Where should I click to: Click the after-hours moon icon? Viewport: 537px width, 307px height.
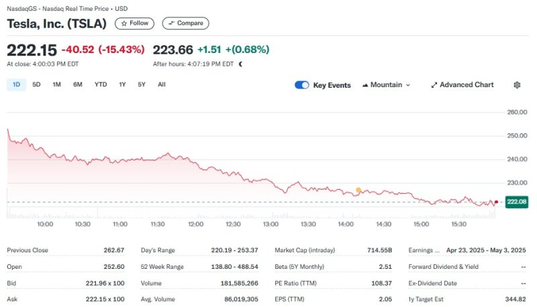(241, 64)
